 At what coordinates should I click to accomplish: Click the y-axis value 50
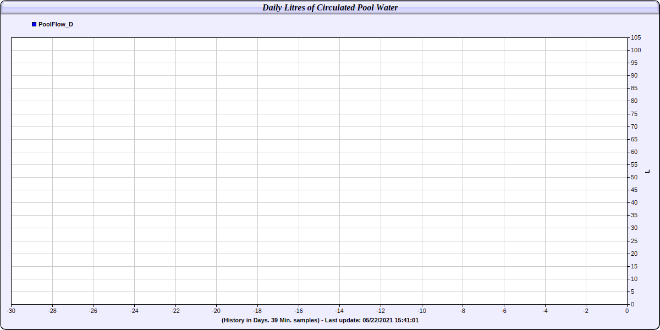click(634, 177)
